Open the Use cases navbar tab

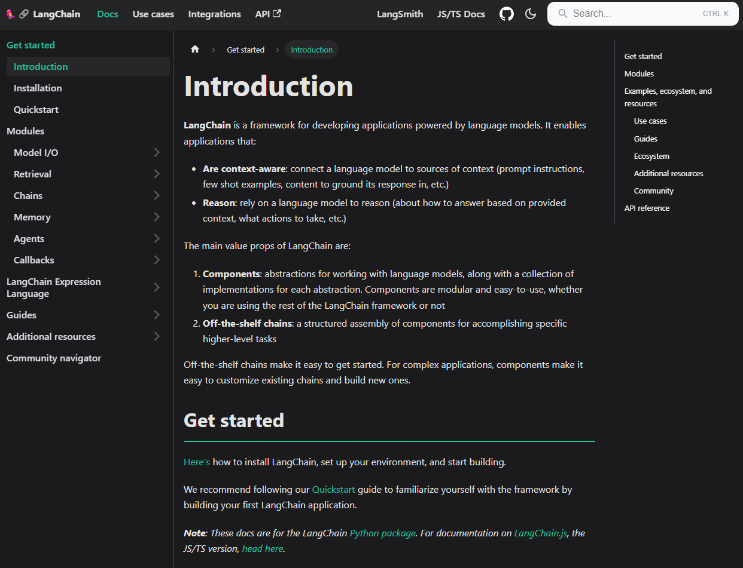153,14
